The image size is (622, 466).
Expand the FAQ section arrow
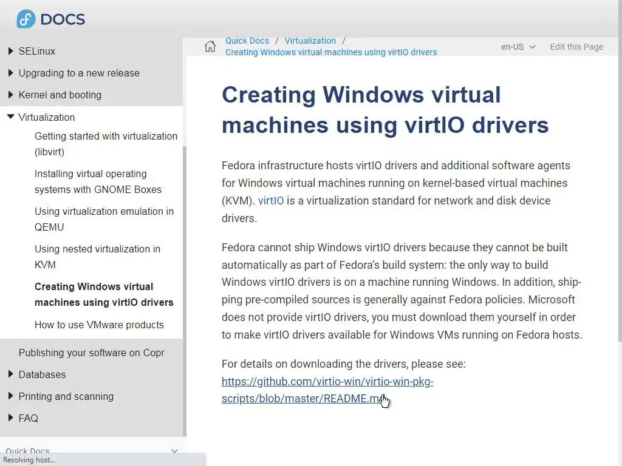(11, 417)
